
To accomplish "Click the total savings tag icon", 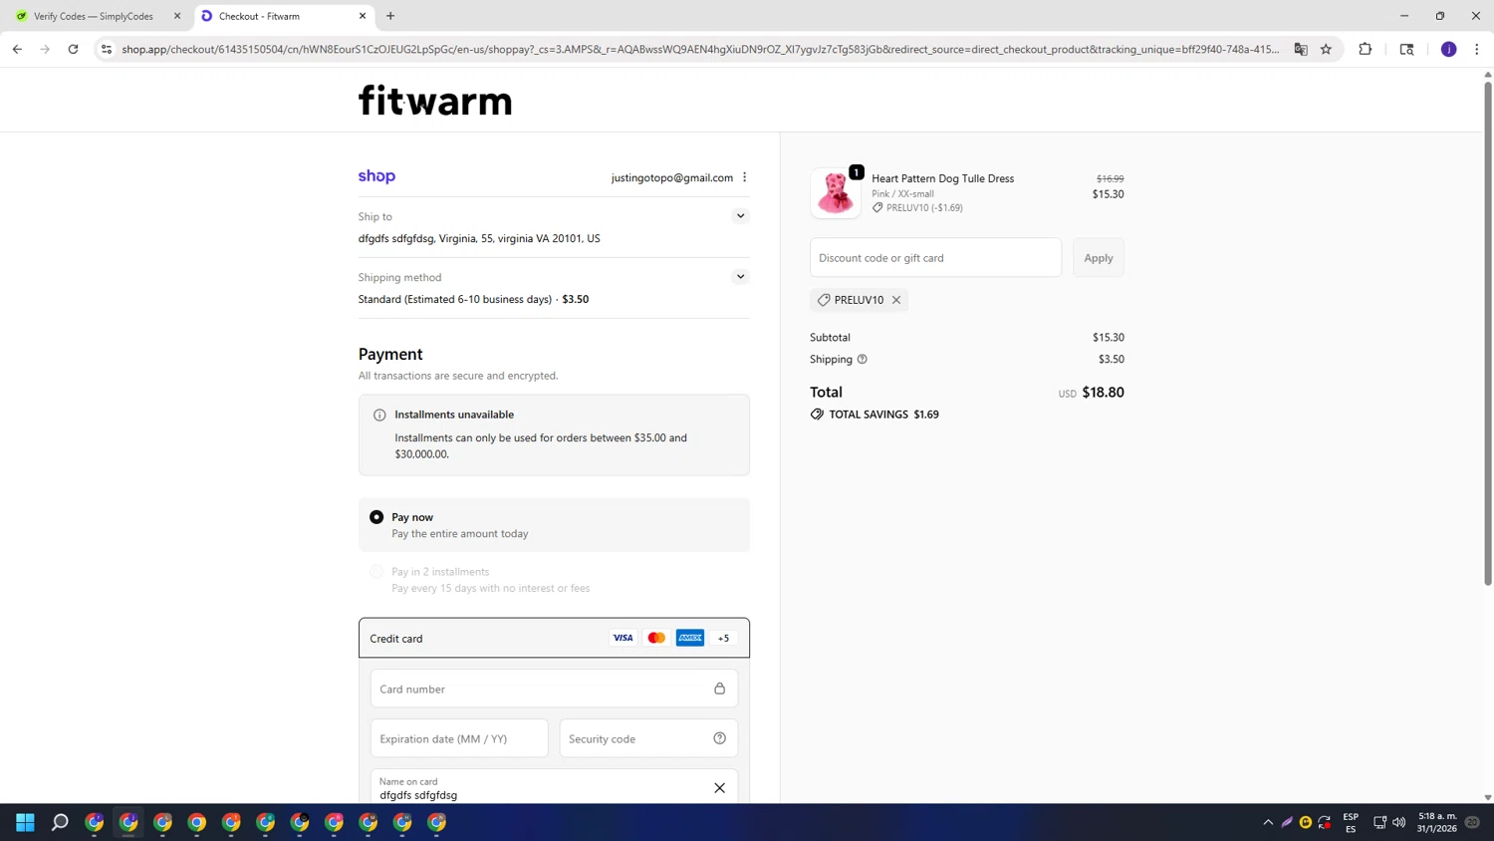I will (x=817, y=415).
